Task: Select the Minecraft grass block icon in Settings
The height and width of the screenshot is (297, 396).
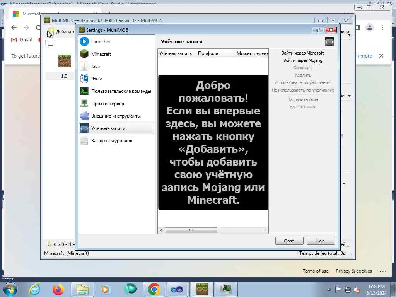Action: pos(84,54)
